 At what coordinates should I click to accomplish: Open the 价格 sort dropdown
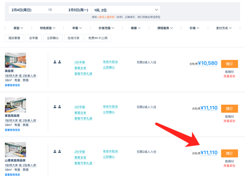(194, 28)
